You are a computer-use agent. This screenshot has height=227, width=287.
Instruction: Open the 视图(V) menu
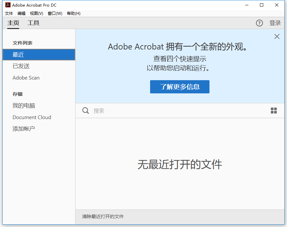pyautogui.click(x=36, y=14)
